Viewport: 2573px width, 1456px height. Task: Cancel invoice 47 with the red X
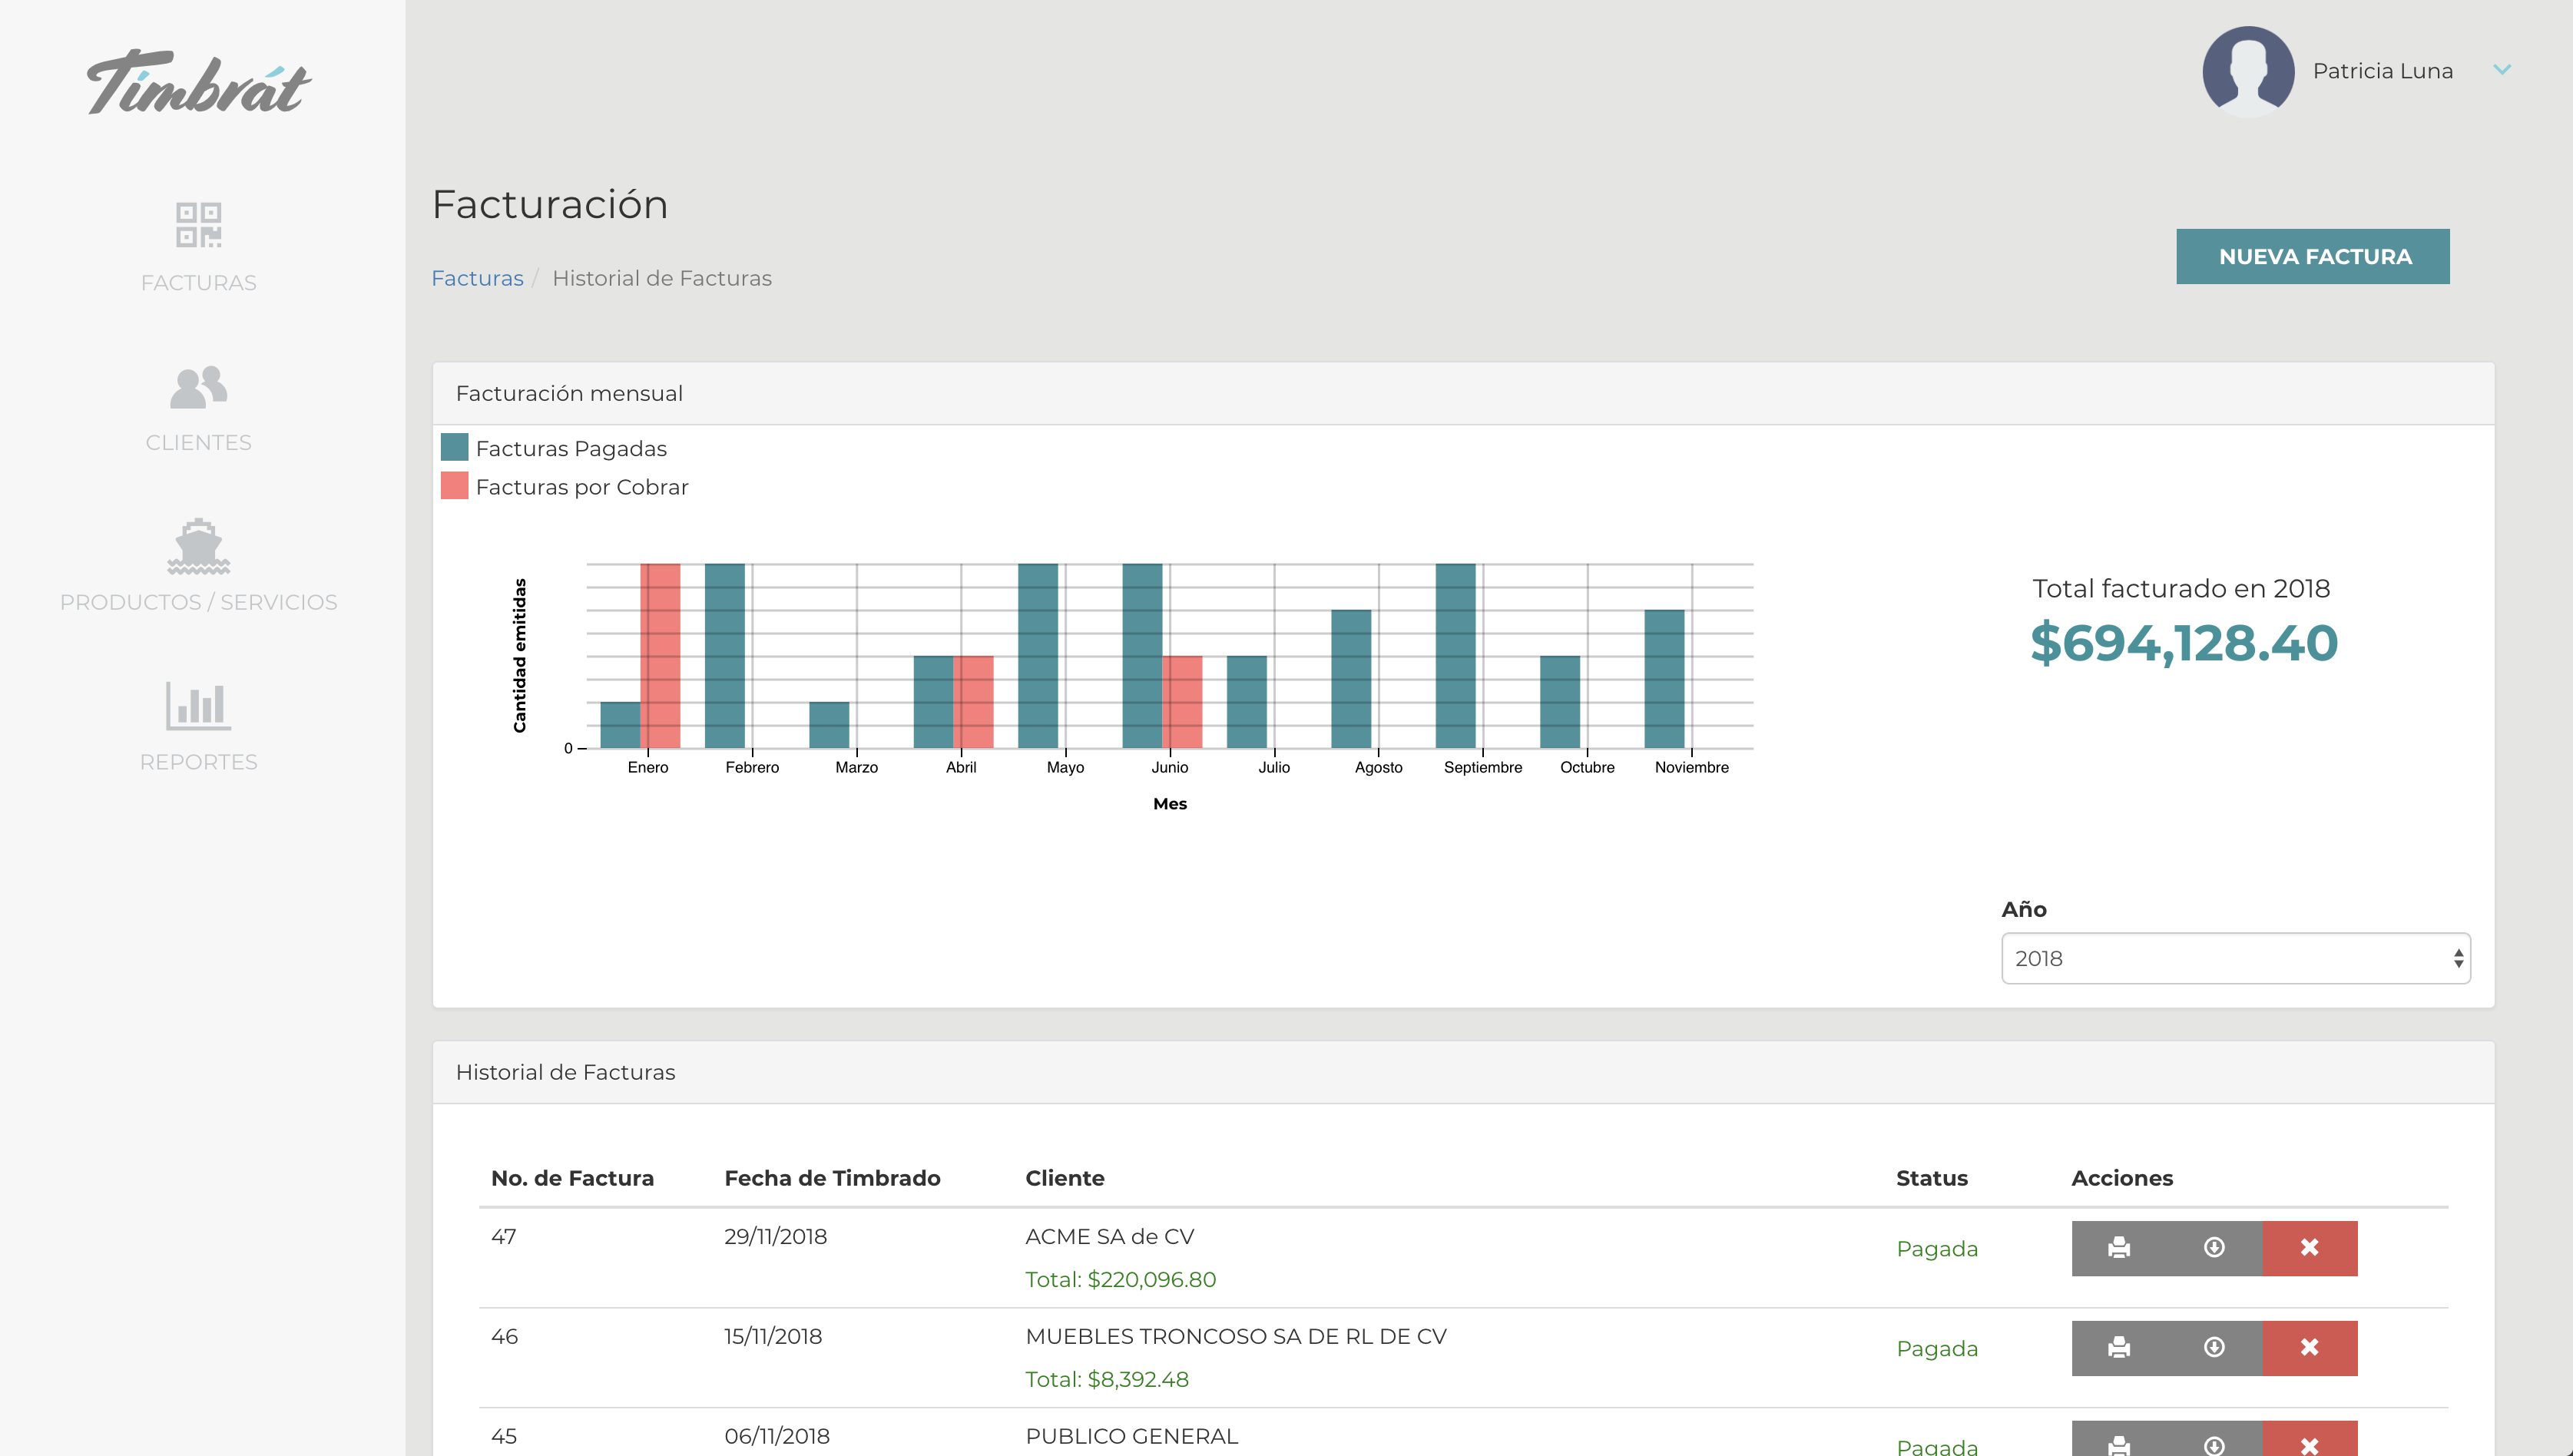tap(2309, 1247)
